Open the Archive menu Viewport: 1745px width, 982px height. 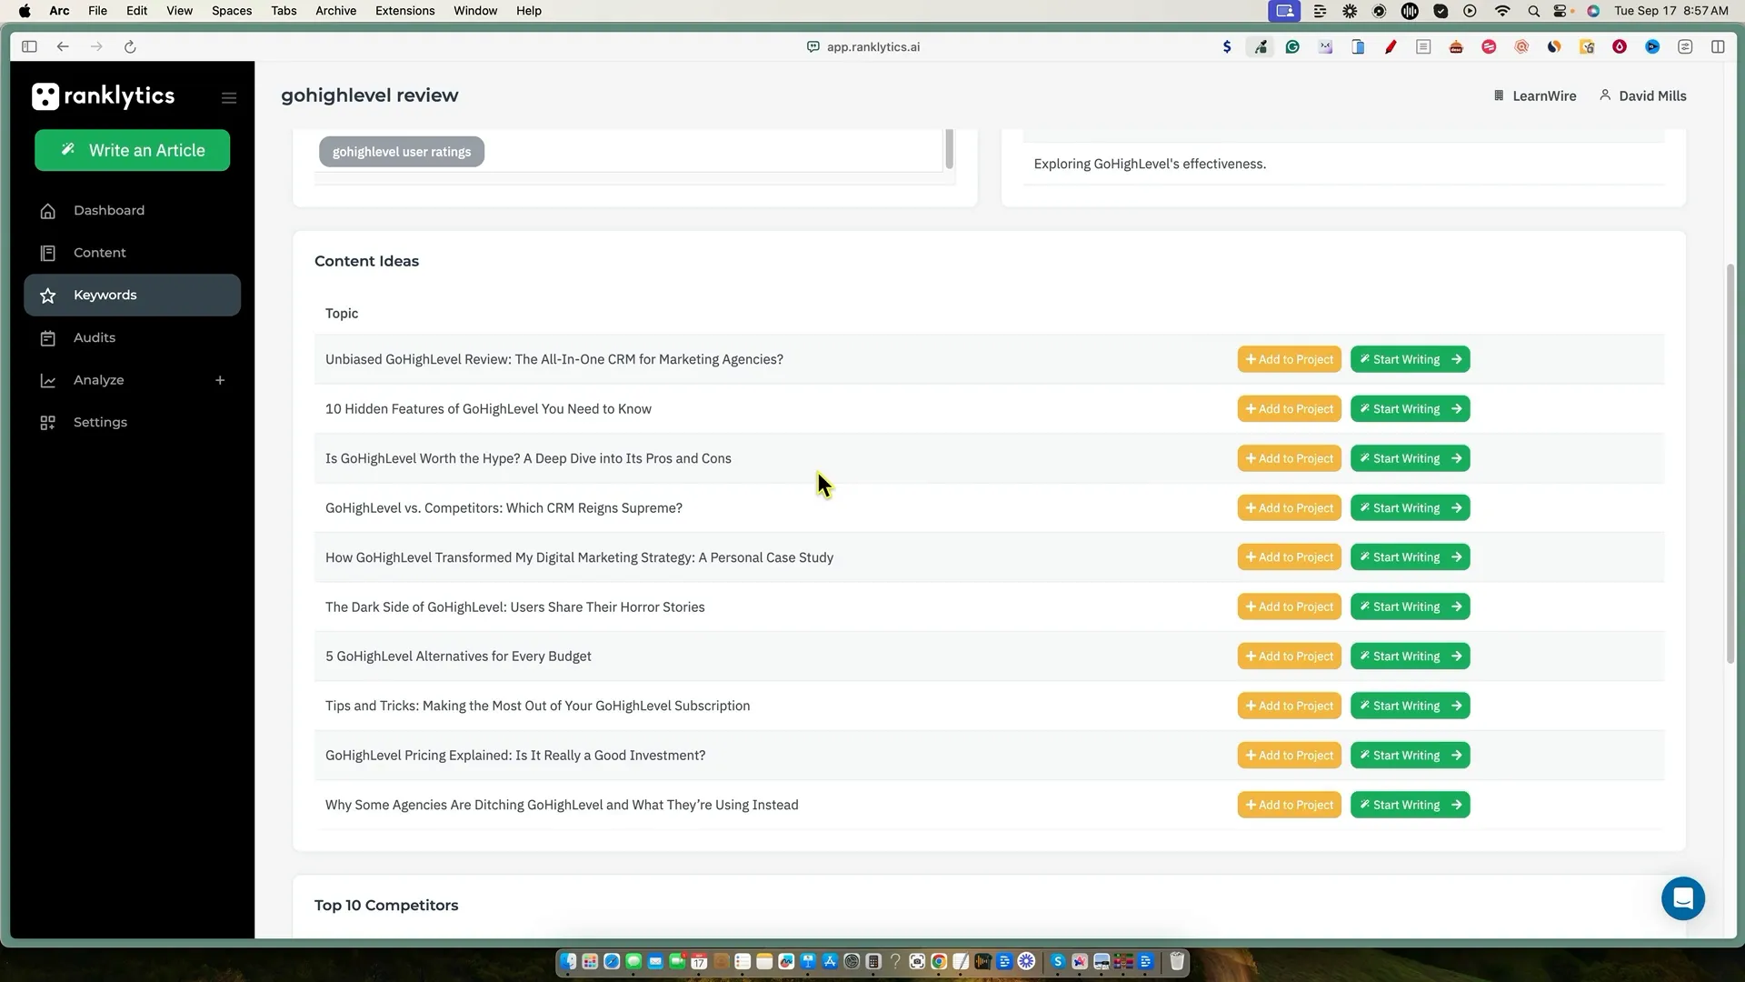tap(335, 11)
